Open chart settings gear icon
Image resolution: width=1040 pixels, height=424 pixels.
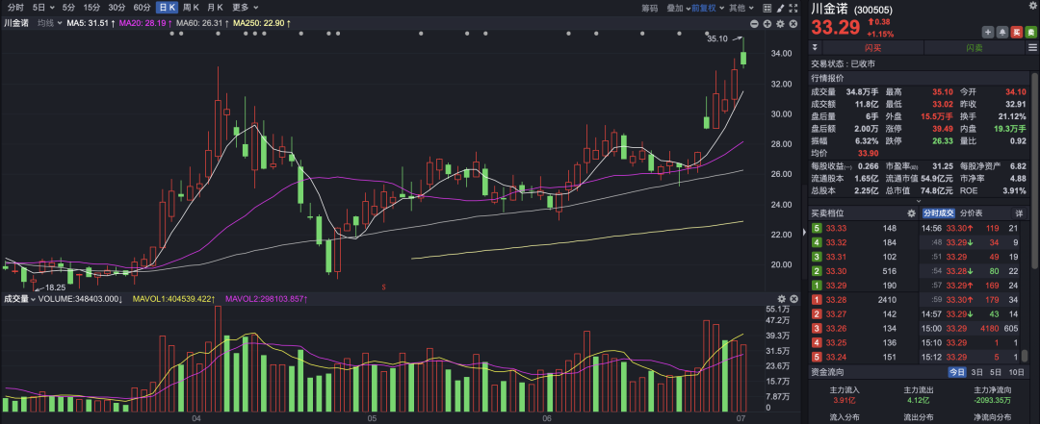click(780, 22)
